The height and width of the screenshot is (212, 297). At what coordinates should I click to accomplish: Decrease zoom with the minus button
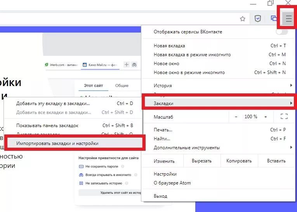[x=236, y=117]
